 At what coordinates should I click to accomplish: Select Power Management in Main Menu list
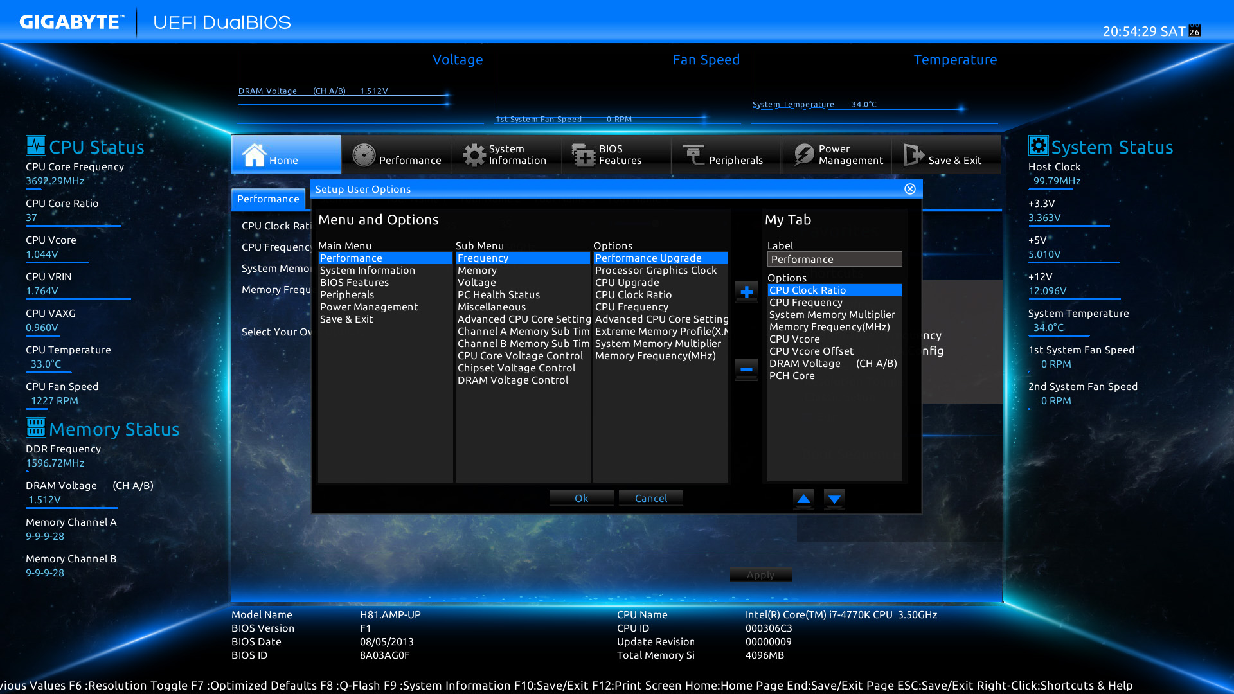(x=385, y=307)
